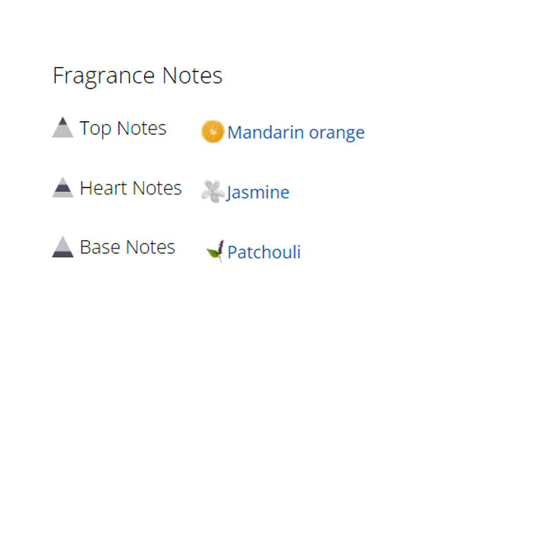Open the Jasmine note link

click(x=258, y=193)
